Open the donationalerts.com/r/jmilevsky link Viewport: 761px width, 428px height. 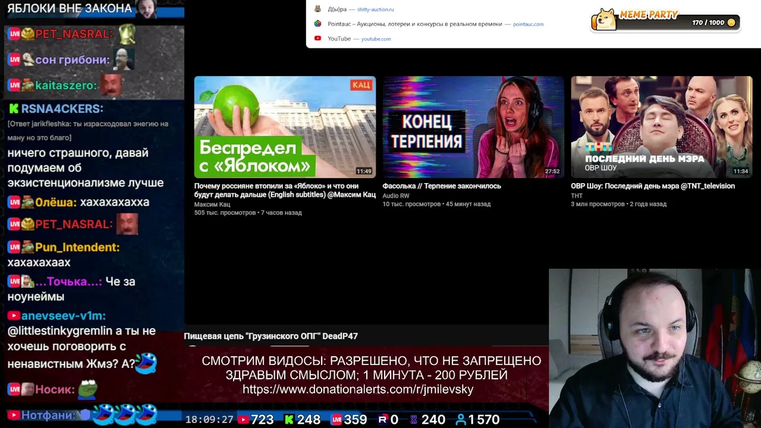(358, 389)
